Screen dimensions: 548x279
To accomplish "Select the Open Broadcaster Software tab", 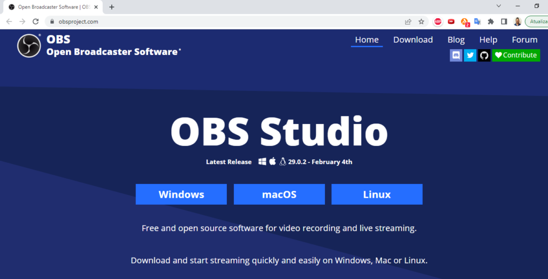I will 53,7.
